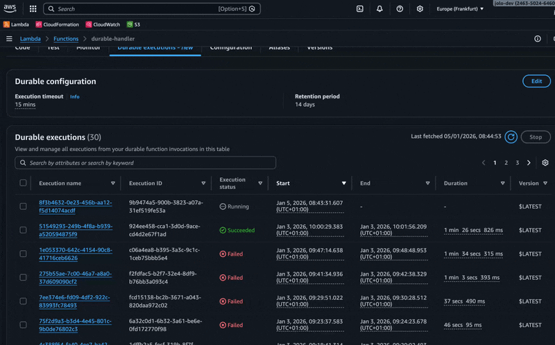Select all executions with header checkbox
The image size is (555, 345).
[24, 184]
